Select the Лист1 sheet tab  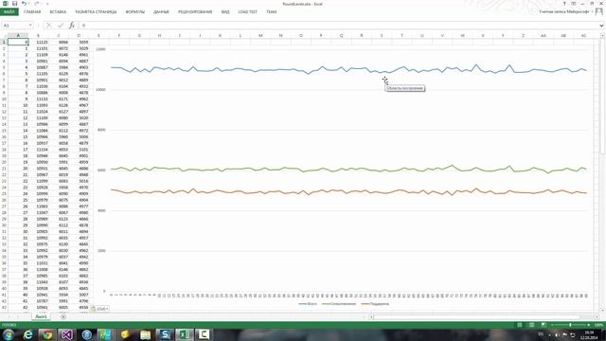pos(41,316)
